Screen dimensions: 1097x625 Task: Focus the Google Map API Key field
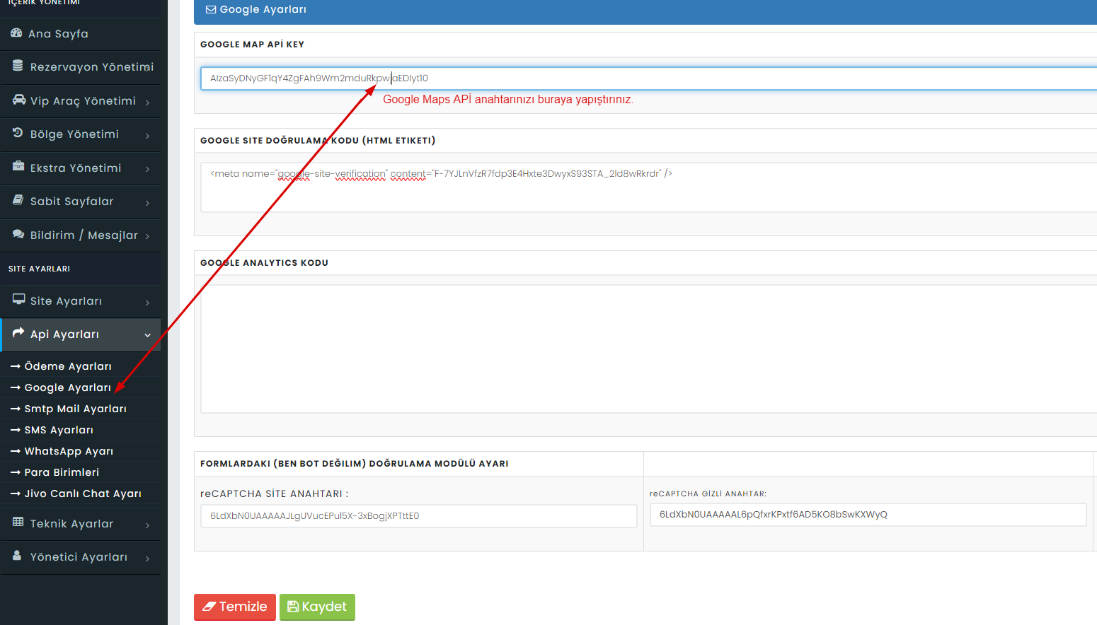tap(648, 78)
